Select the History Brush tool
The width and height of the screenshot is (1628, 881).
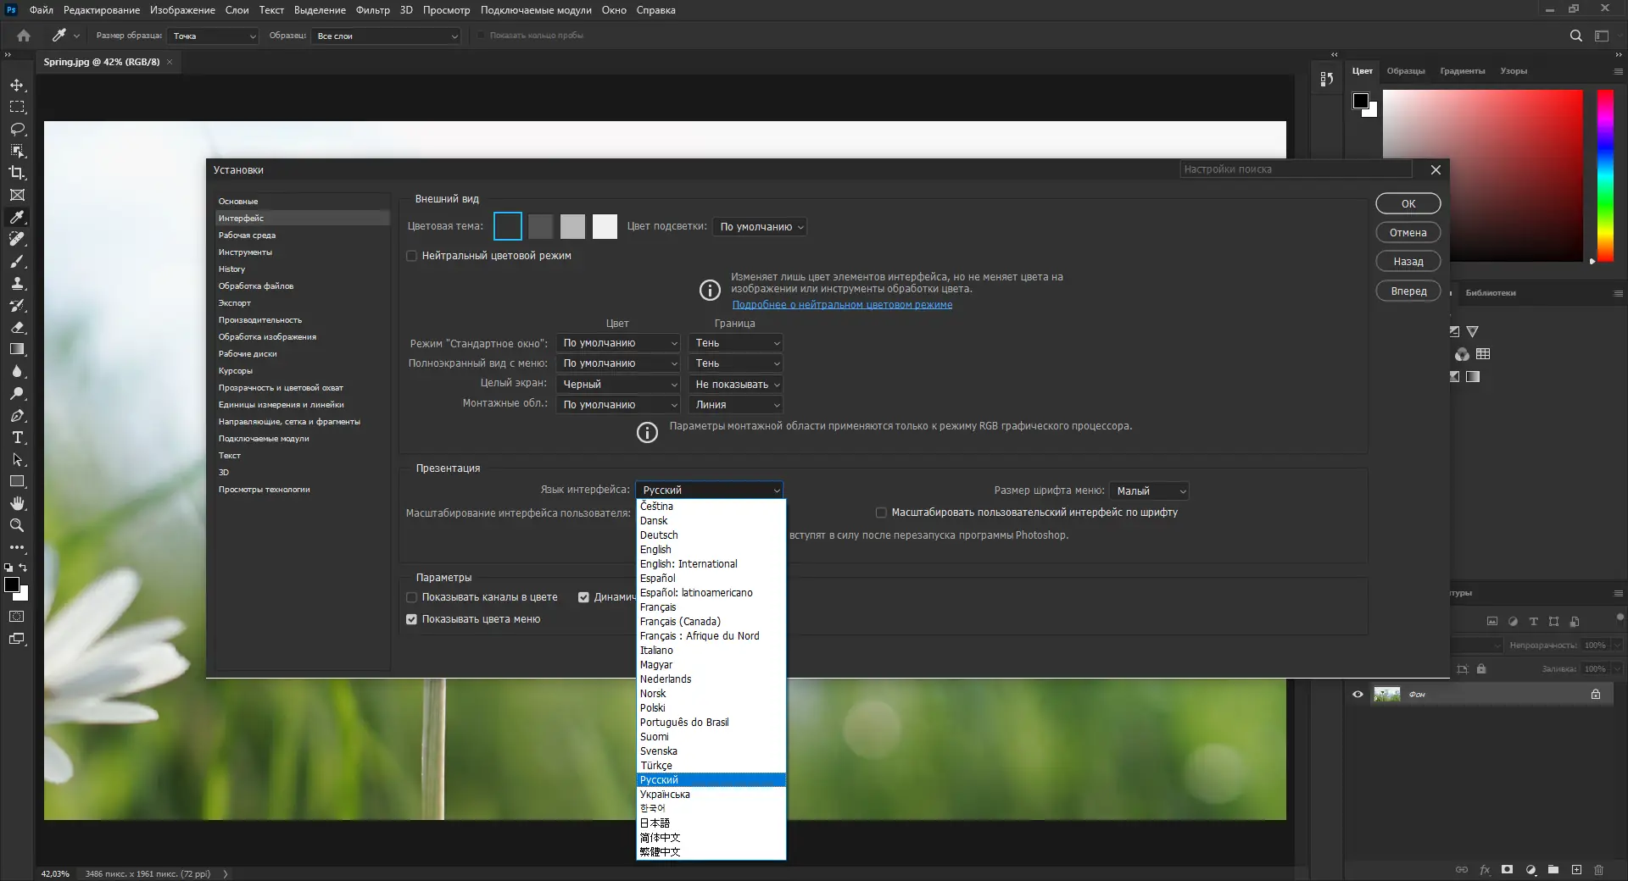pos(17,305)
